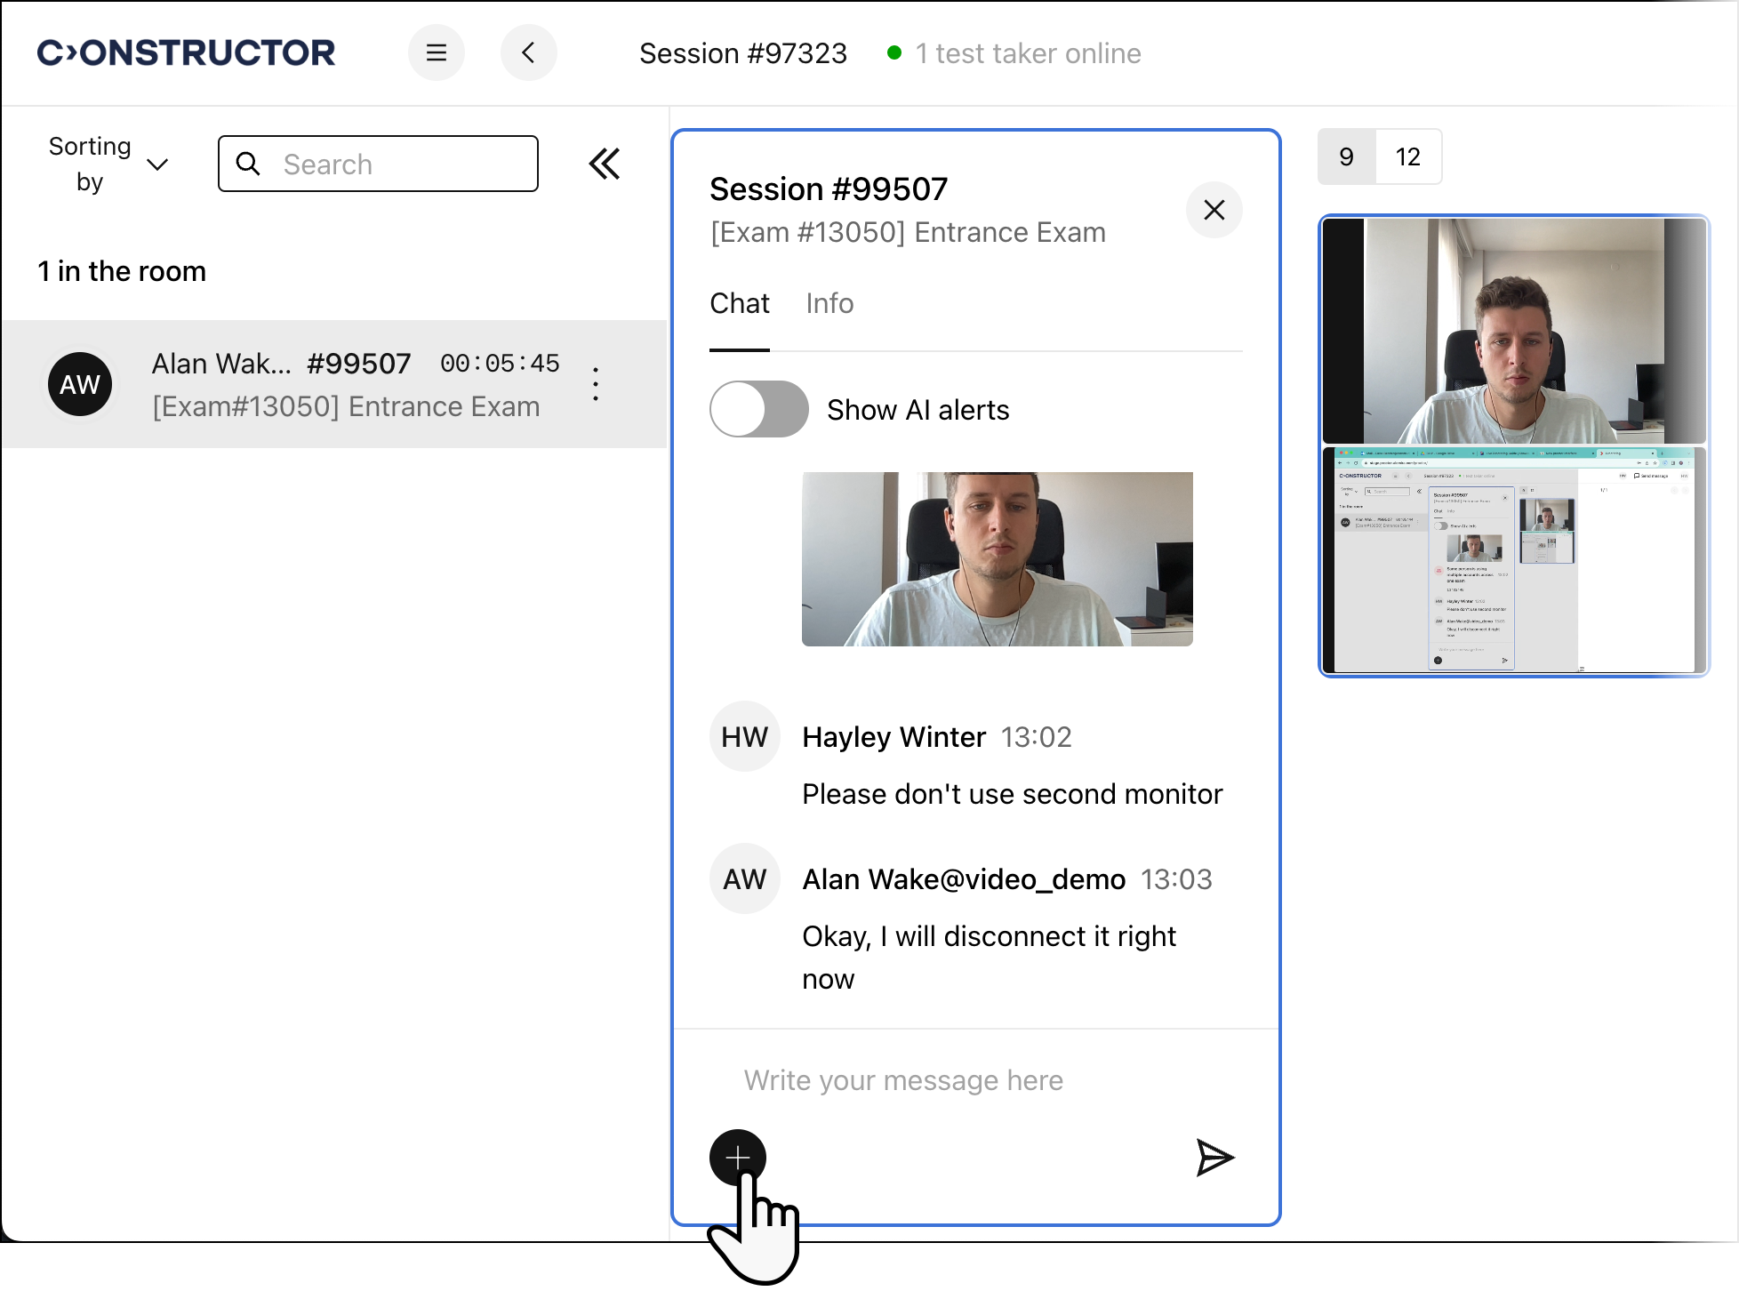1739x1291 pixels.
Task: Click the plus attachment button
Action: point(737,1158)
